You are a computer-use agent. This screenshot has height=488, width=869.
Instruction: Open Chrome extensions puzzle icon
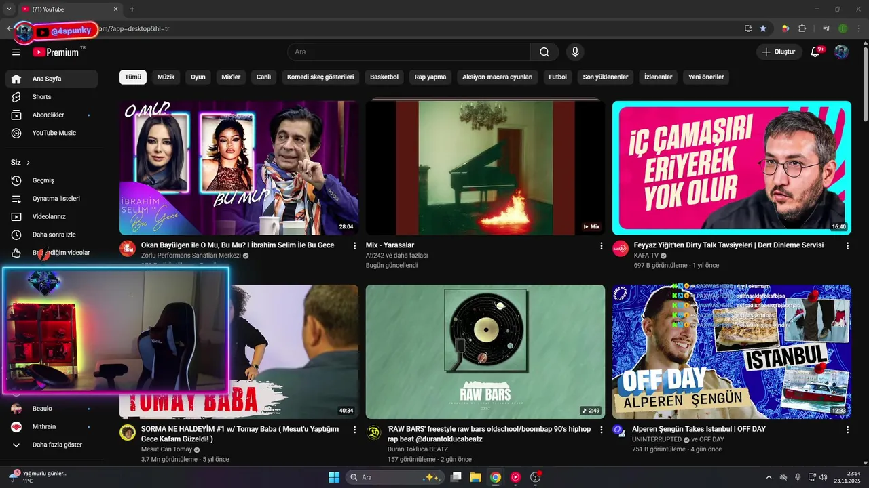(802, 28)
